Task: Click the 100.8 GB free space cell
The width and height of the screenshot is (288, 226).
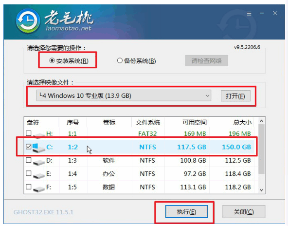Action: coord(193,161)
